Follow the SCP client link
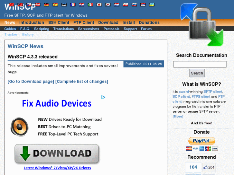The height and width of the screenshot is (175, 234). pyautogui.click(x=181, y=97)
